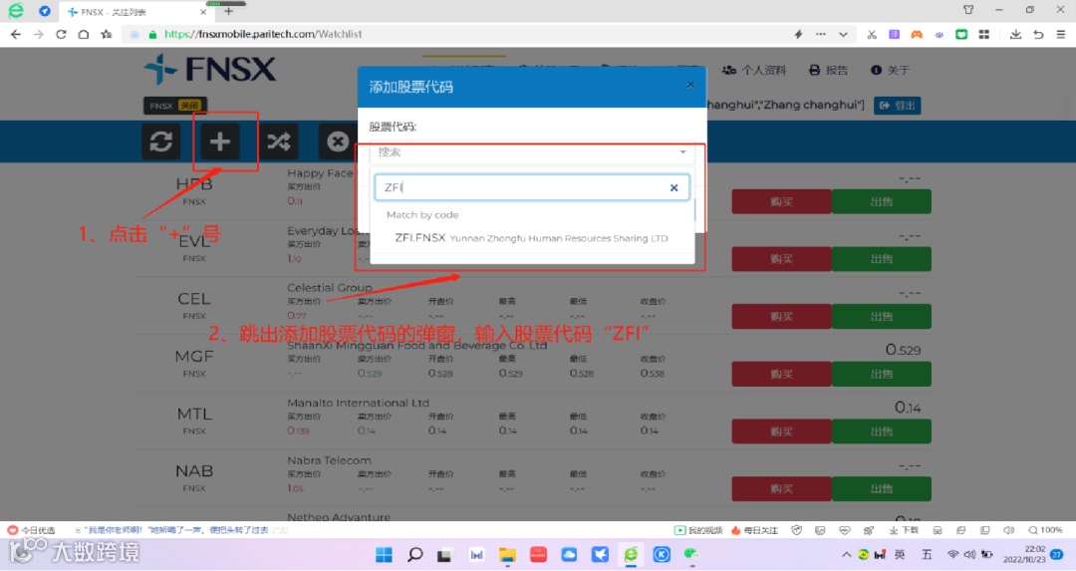
Task: Click the address bar URL
Action: (x=263, y=34)
